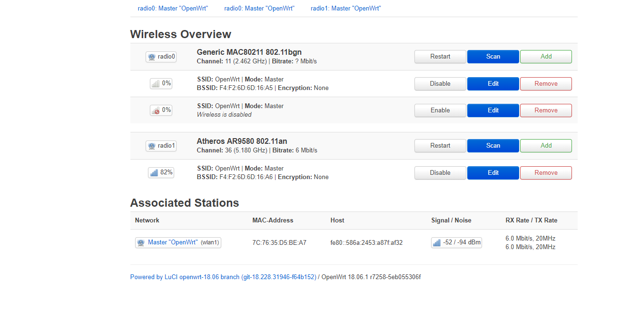Click the Generic MAC80211 802.11bgn heading
Screen dimensions: 640x322
coord(249,52)
